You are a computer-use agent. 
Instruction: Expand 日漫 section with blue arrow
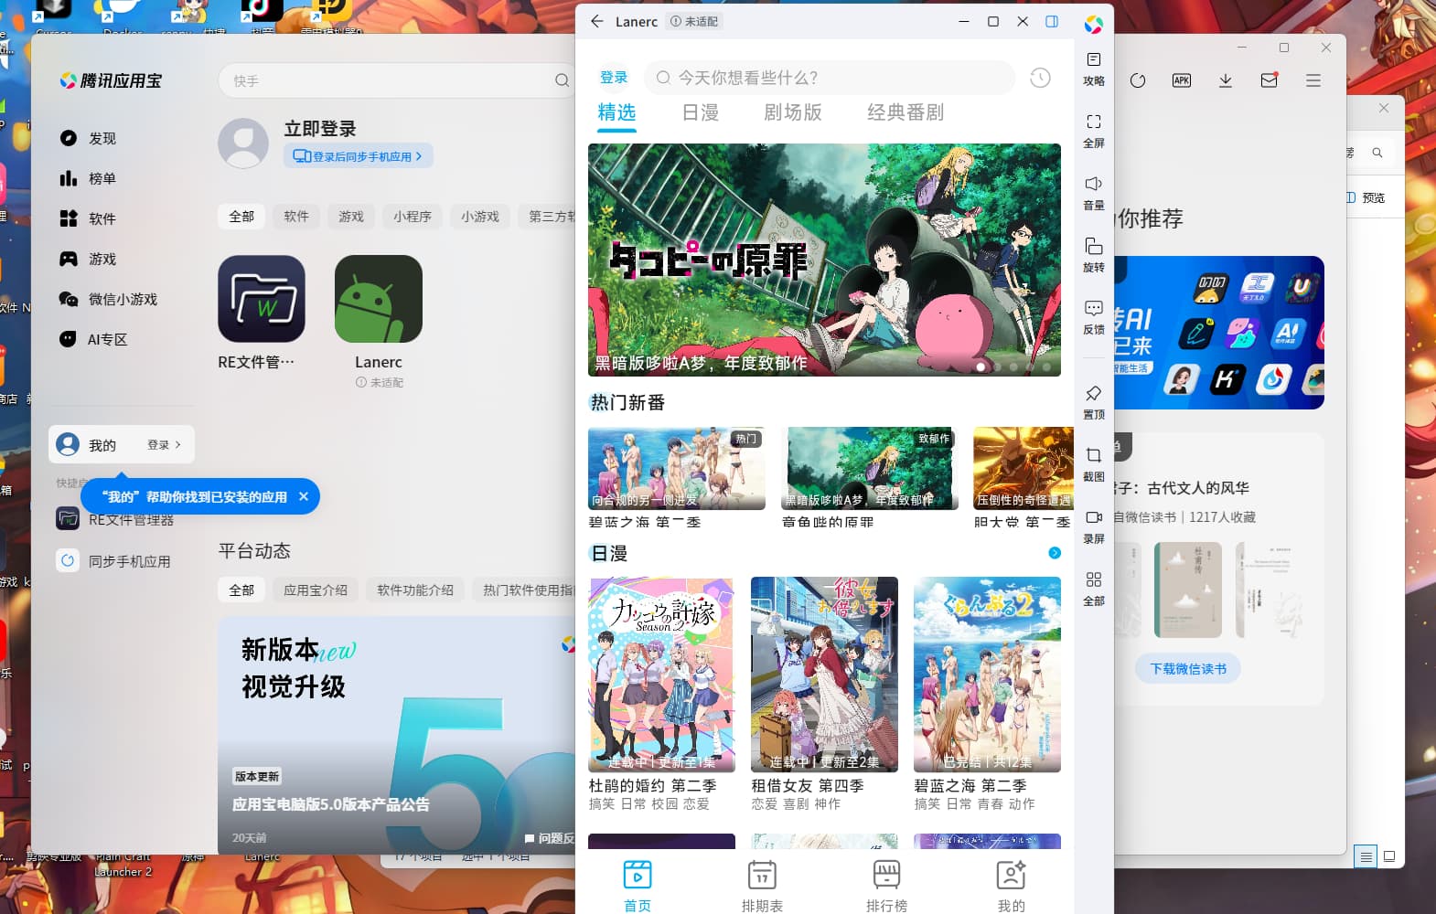click(1055, 553)
